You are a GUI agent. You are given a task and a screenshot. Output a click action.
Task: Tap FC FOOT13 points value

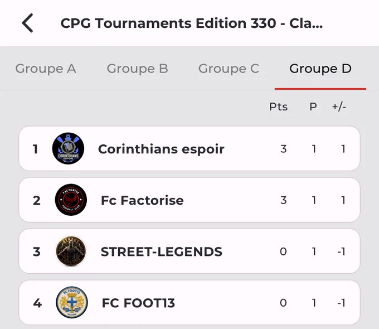pyautogui.click(x=283, y=303)
